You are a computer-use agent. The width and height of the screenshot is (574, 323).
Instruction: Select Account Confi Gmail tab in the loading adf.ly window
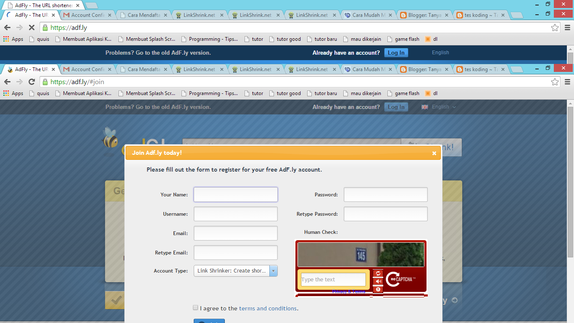[87, 15]
